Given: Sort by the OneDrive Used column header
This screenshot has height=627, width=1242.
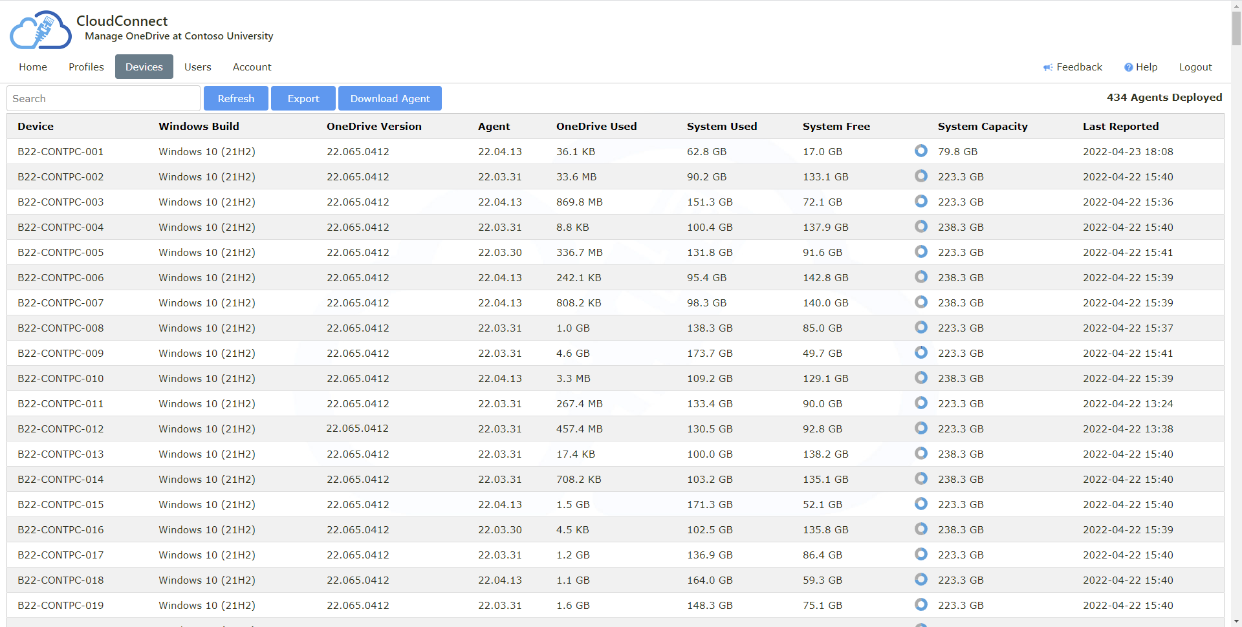Looking at the screenshot, I should pyautogui.click(x=596, y=126).
